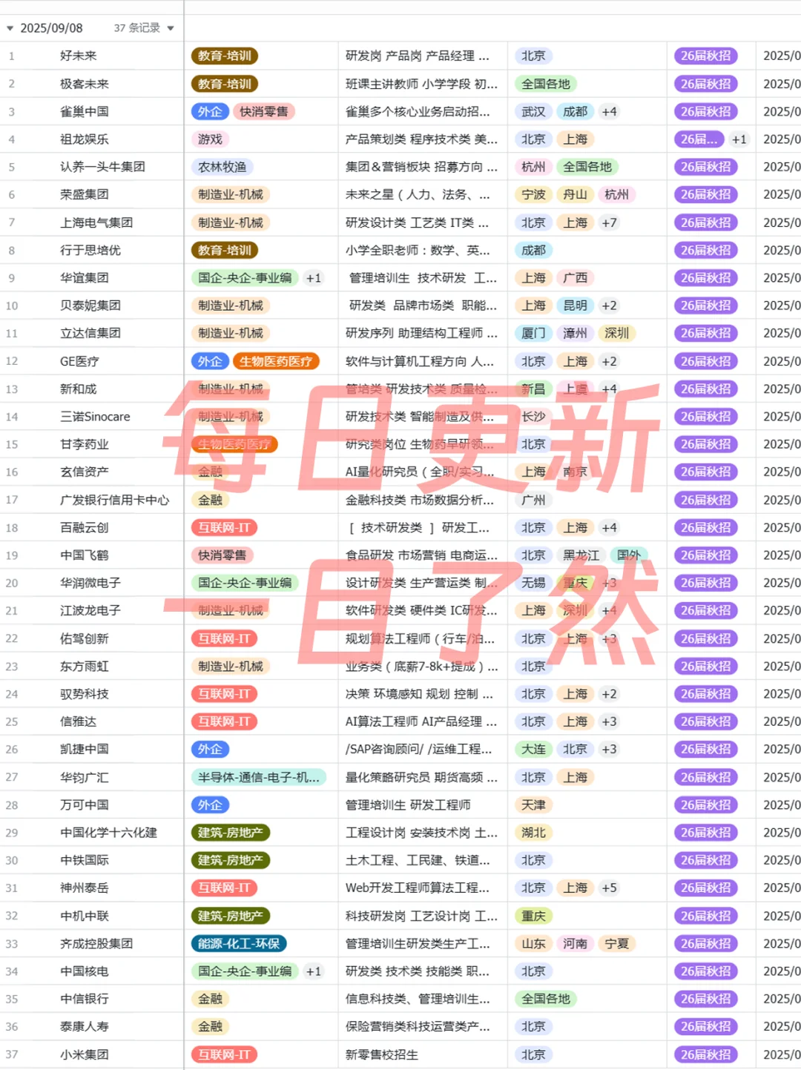
Task: Collapse the 2025/09/08 group triangle
Action: coord(10,28)
